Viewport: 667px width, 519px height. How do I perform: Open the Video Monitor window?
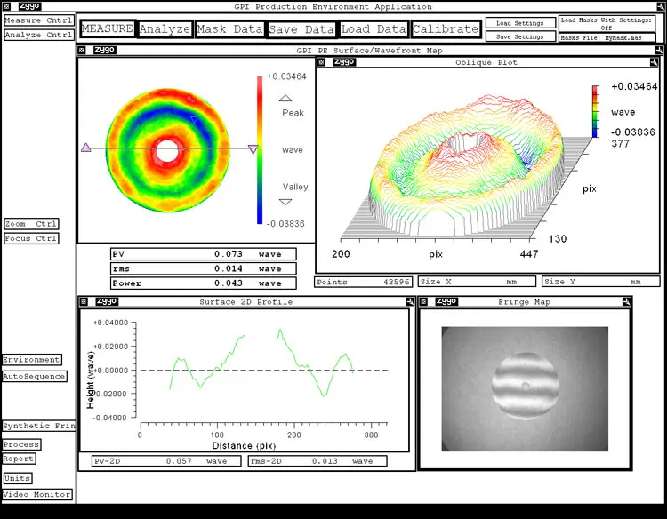(37, 494)
